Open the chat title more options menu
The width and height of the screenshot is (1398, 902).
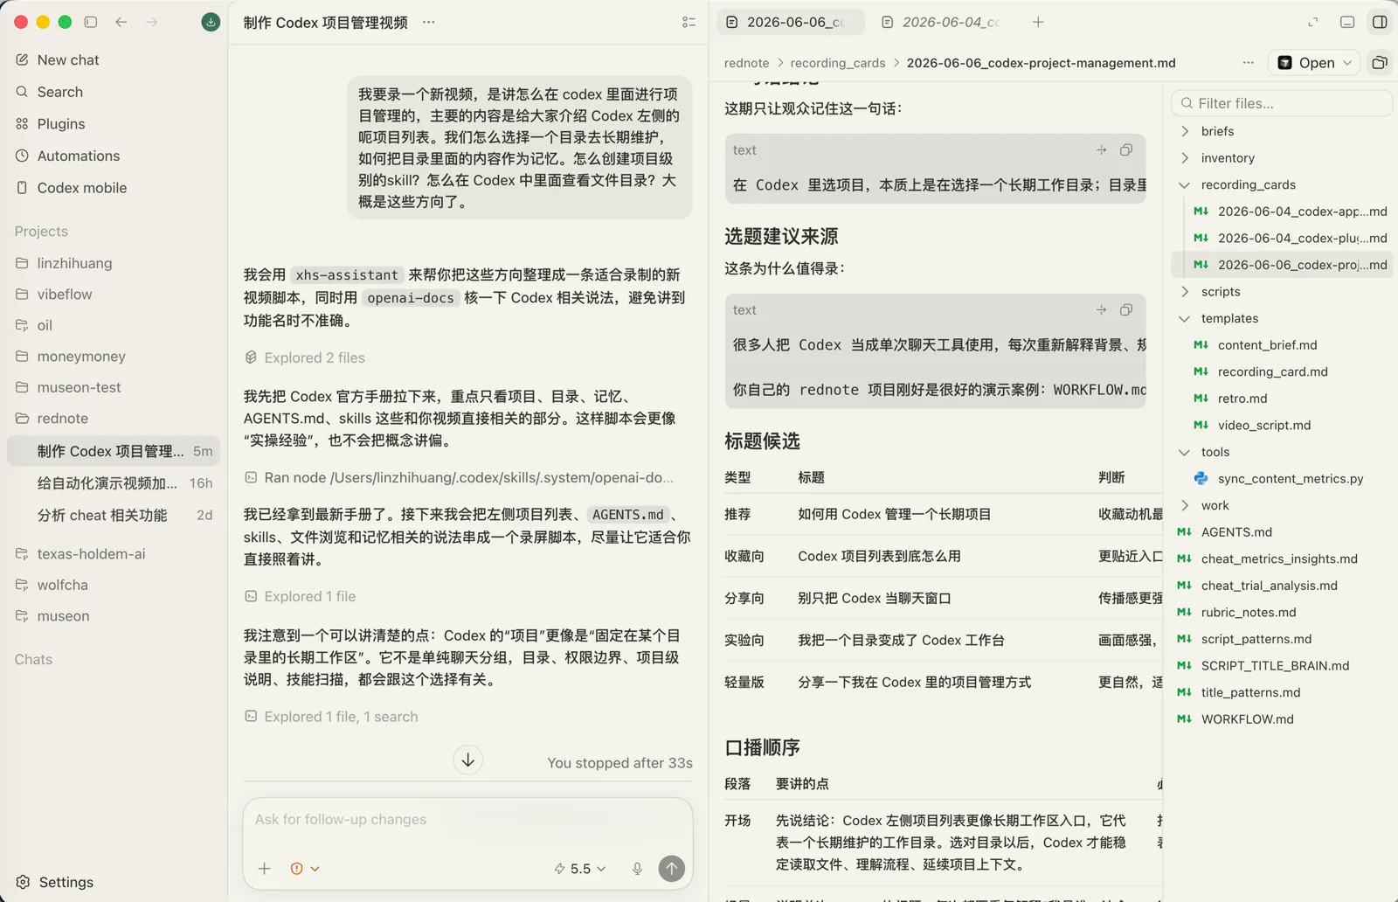pos(428,22)
